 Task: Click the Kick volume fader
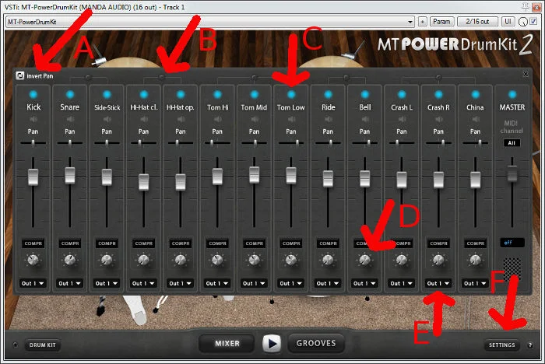pos(33,177)
